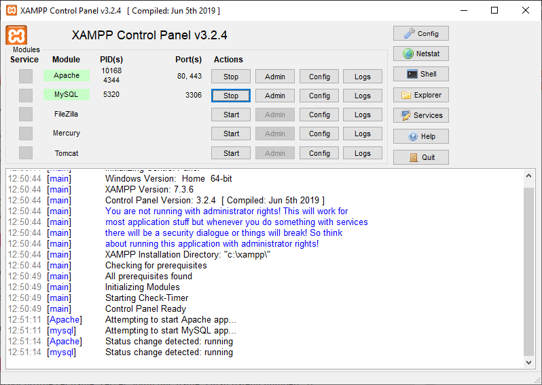Viewport: 542px width, 385px height.
Task: Open FileZilla Logs list
Action: [x=362, y=115]
